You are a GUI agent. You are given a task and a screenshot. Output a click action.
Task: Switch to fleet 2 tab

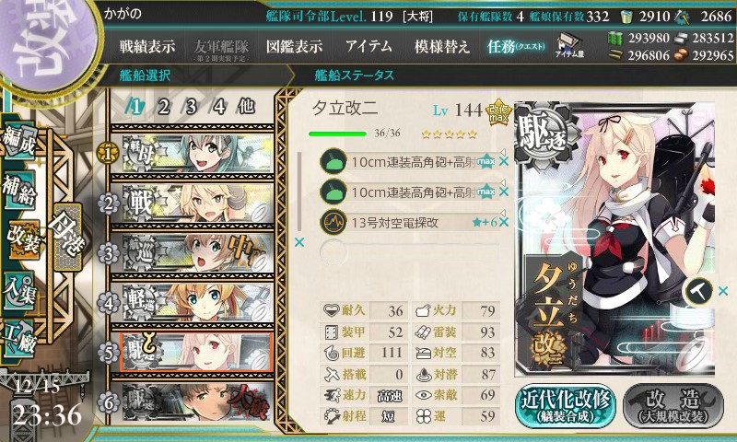click(163, 107)
